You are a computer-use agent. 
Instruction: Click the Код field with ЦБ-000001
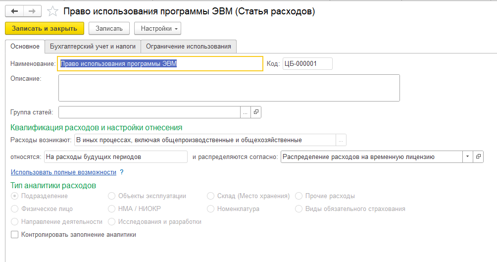pos(307,64)
